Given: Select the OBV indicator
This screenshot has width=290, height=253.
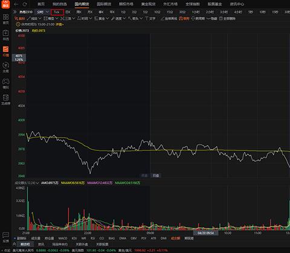Looking at the screenshot, I should 134,239.
